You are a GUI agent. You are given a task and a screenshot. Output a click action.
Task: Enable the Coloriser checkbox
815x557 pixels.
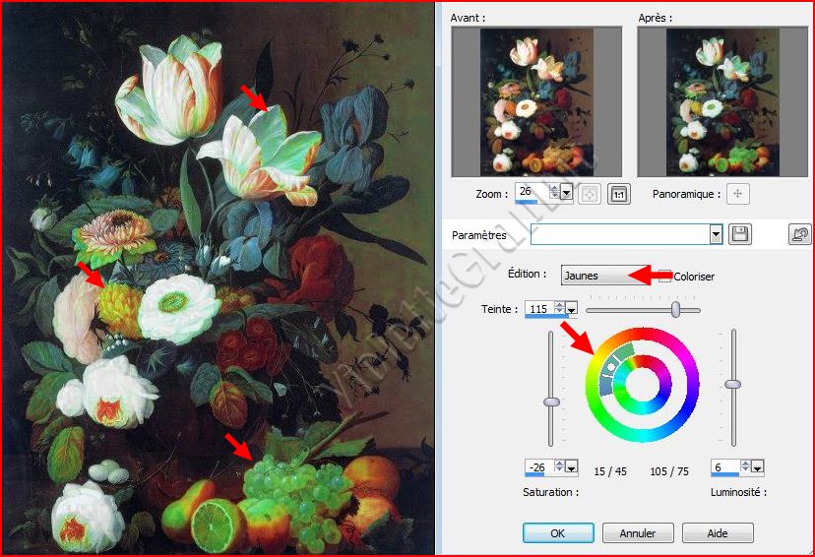(x=665, y=277)
